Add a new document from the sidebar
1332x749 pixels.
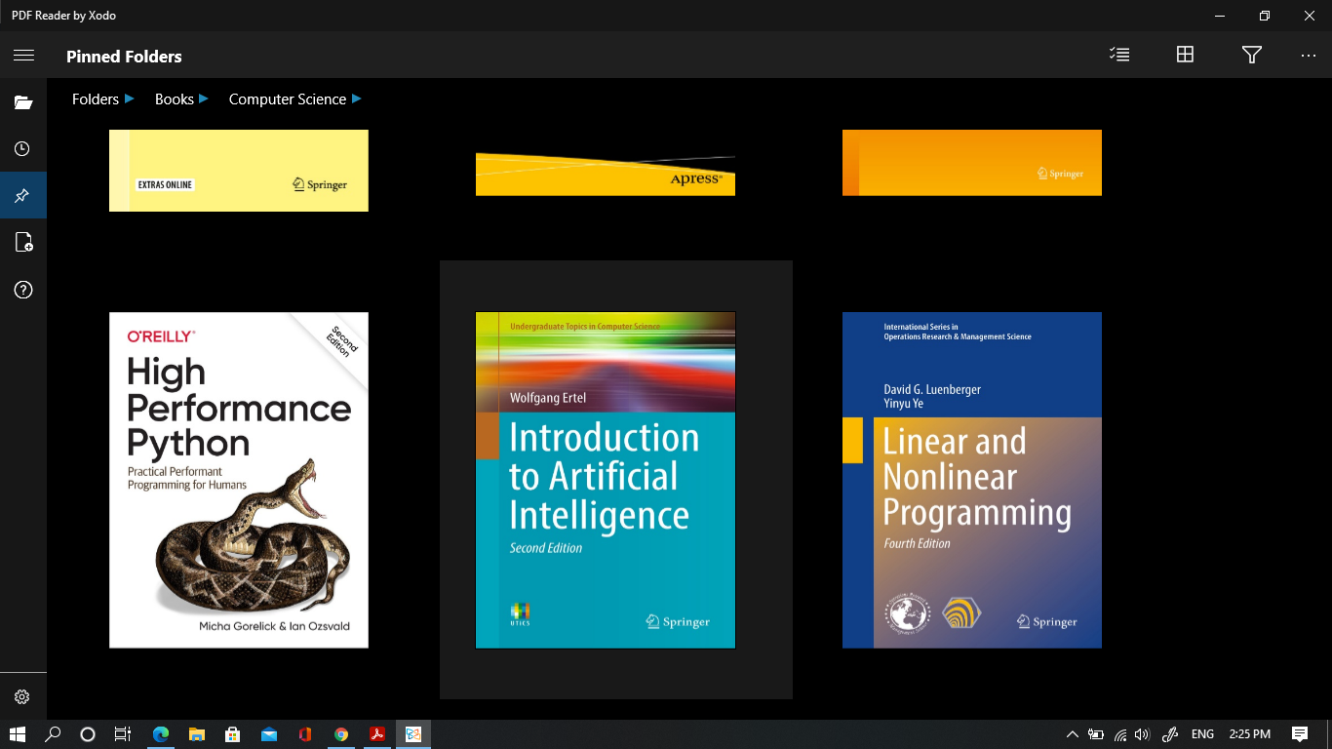coord(23,241)
